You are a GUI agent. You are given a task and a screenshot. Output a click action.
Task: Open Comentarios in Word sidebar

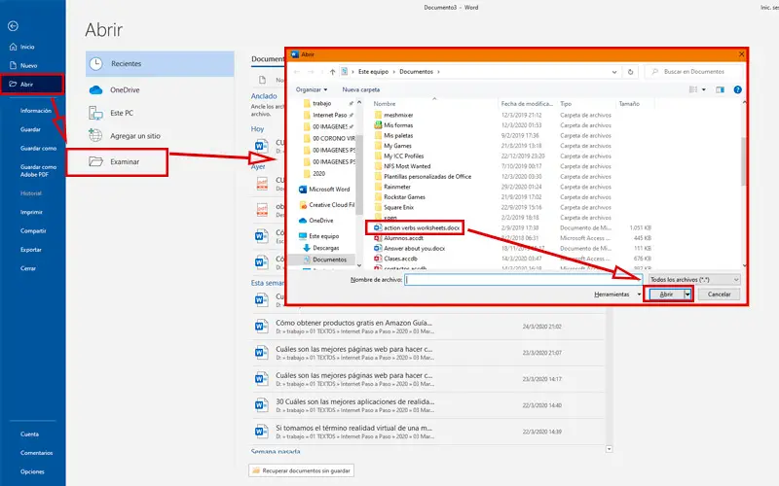tap(36, 453)
